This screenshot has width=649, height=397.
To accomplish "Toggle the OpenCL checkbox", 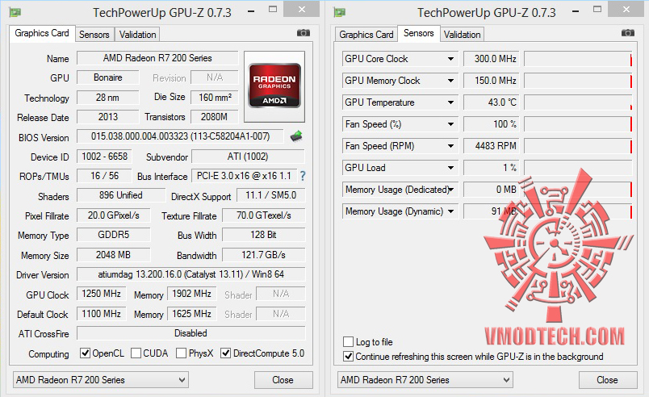I will point(85,353).
